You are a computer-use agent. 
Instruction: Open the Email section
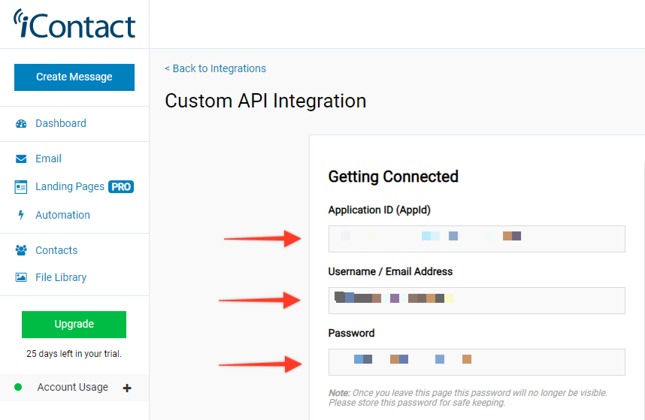(49, 159)
